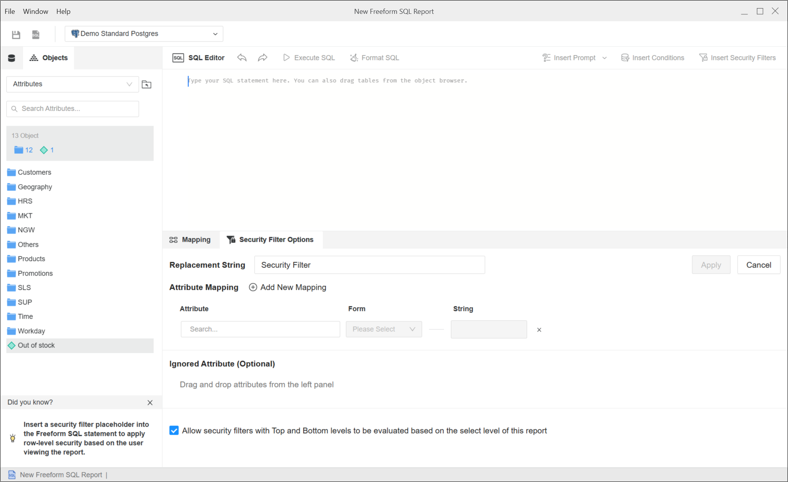
Task: Open the Window menu
Action: click(35, 11)
